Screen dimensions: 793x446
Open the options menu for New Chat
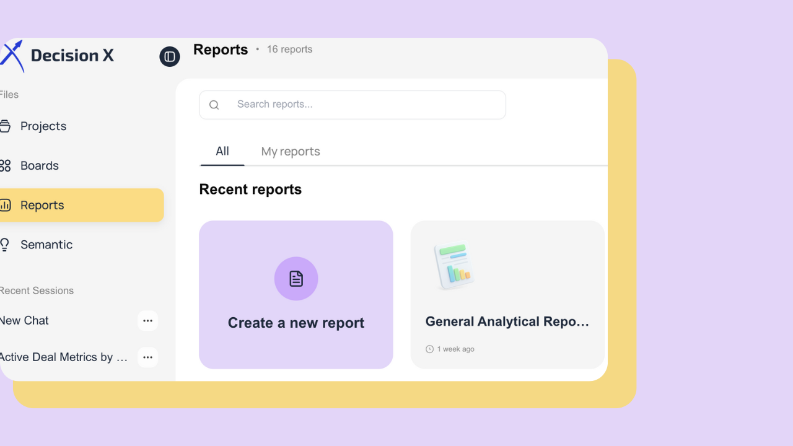click(147, 320)
